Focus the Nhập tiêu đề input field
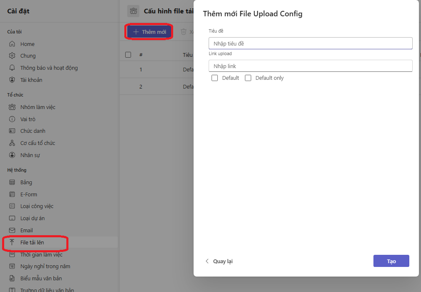The image size is (421, 292). pyautogui.click(x=310, y=43)
